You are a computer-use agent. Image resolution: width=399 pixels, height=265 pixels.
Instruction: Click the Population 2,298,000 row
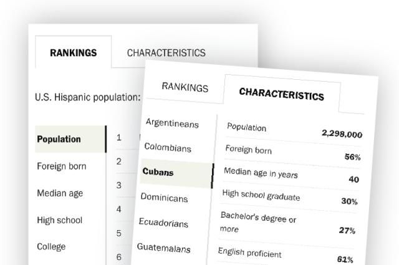[293, 131]
